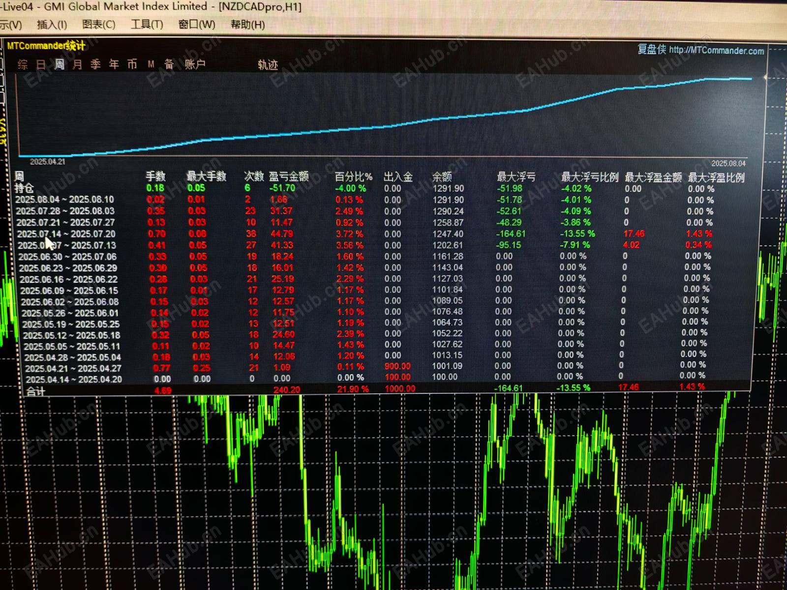
Task: Click the 2025.08.04 chart end date
Action: [728, 163]
